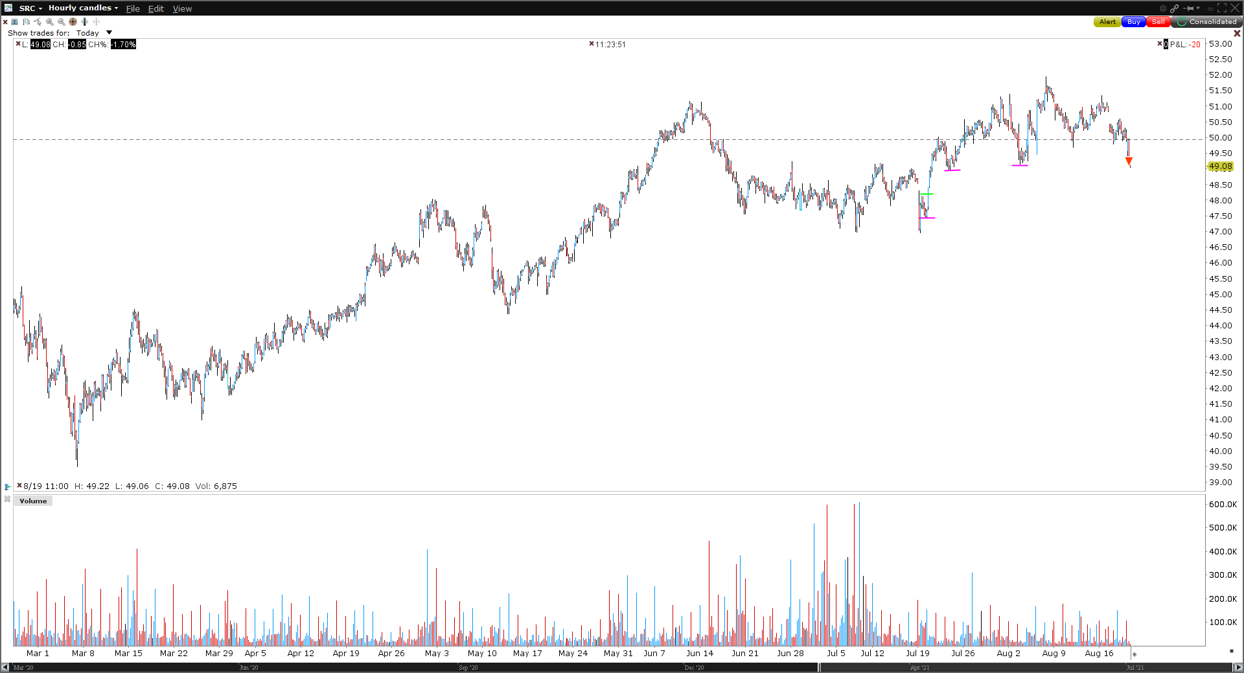Screen dimensions: 1244x673
Task: Click the change value -0.85
Action: click(77, 45)
